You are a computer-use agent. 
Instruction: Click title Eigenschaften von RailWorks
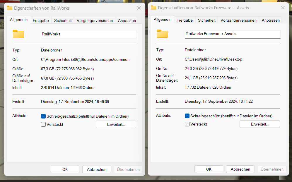pyautogui.click(x=42, y=8)
